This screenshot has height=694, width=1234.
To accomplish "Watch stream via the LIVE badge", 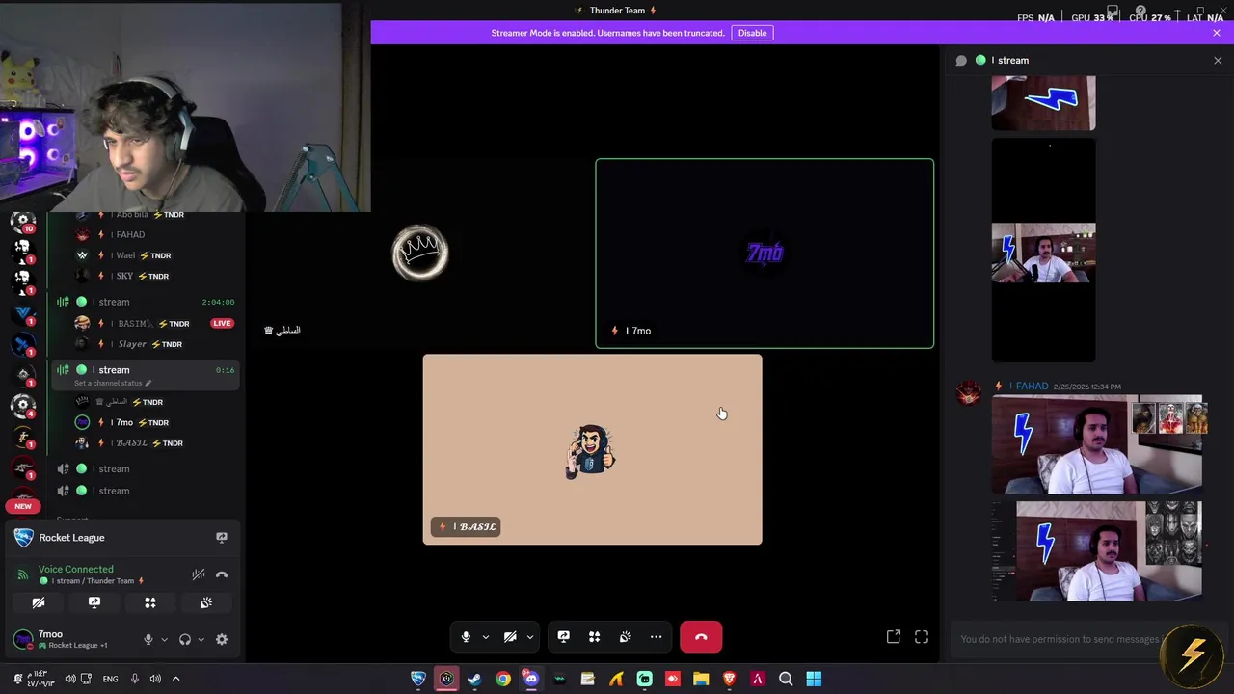I will click(x=222, y=324).
